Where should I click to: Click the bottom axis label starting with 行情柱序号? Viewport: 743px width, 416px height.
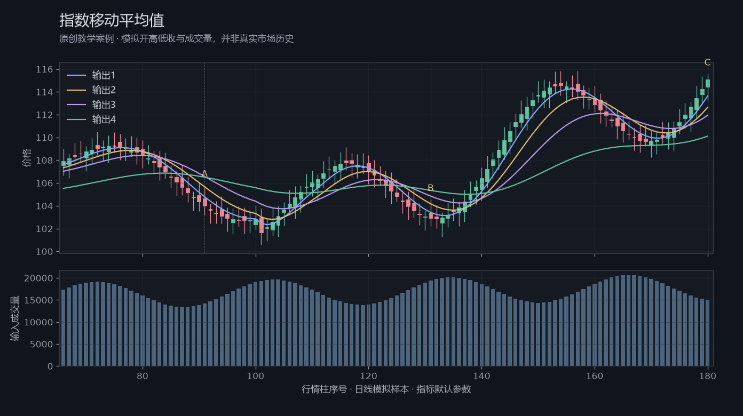coord(386,389)
